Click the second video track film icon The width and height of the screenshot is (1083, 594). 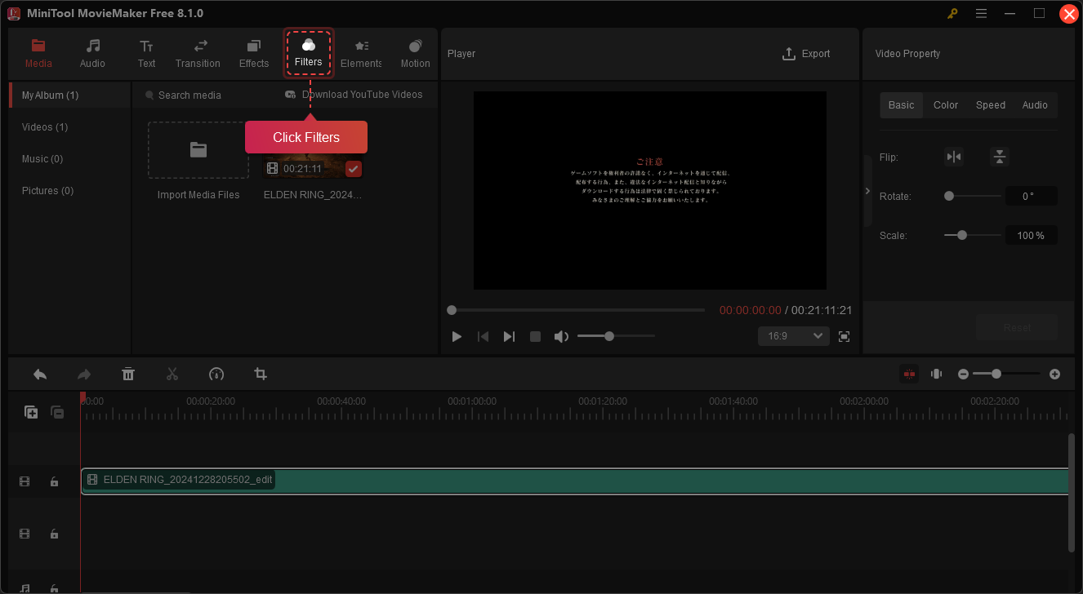25,534
